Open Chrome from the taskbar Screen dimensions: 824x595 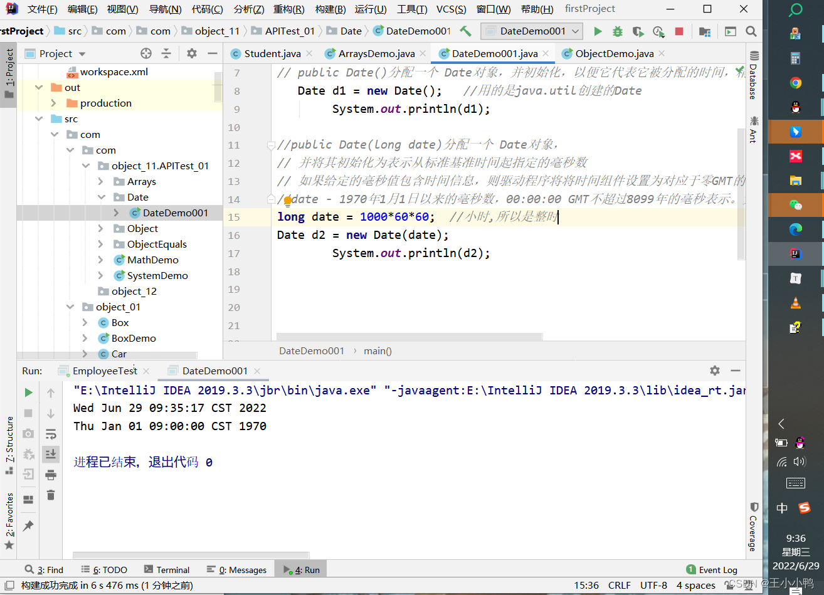(x=796, y=83)
